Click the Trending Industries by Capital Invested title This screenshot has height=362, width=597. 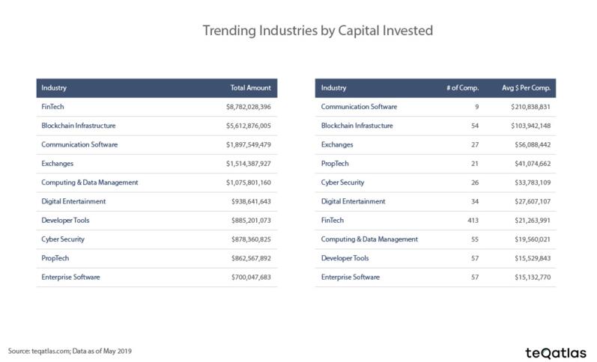318,31
